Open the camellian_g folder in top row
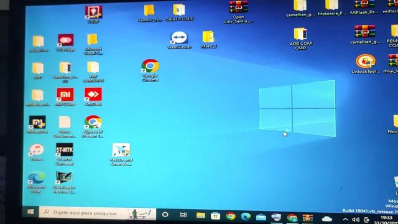The image size is (398, 224). click(x=300, y=8)
